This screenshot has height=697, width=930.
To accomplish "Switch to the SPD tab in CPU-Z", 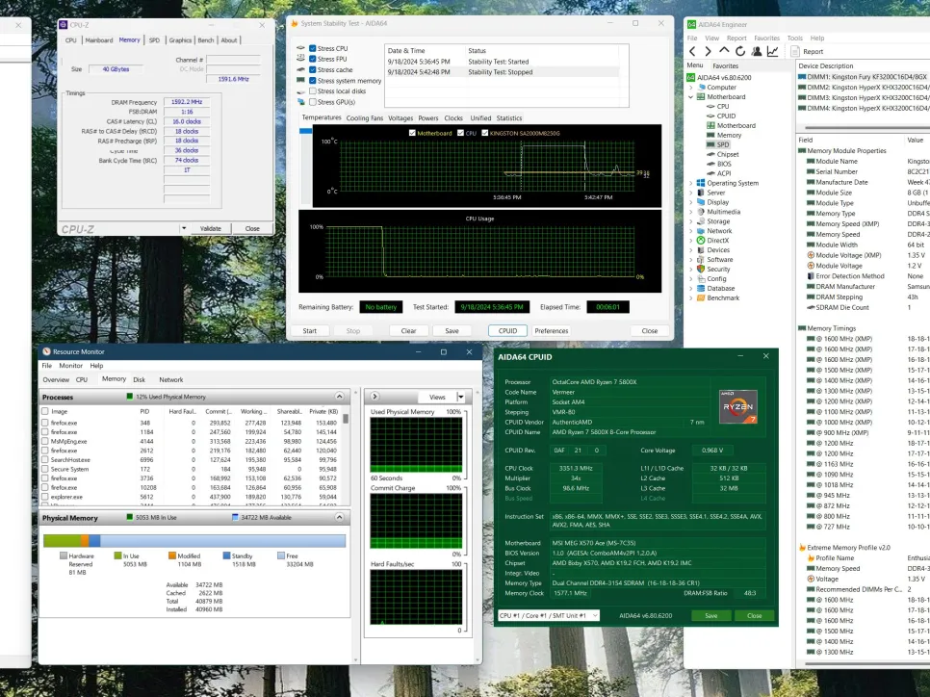I will (x=154, y=40).
